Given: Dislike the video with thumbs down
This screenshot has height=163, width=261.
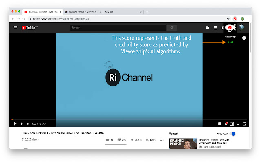Looking at the screenshot, I should tap(122, 140).
